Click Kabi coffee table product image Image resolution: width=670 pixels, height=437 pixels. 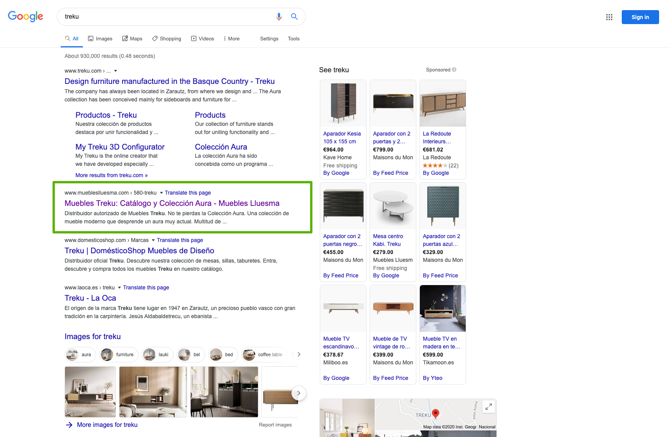tap(393, 206)
